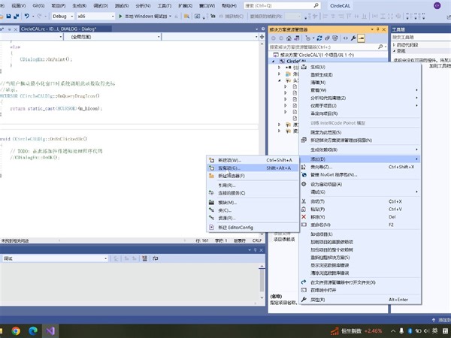Viewport: 451px width, 338px height.
Task: Click the 搜索工具箱 search field
Action: [x=421, y=37]
